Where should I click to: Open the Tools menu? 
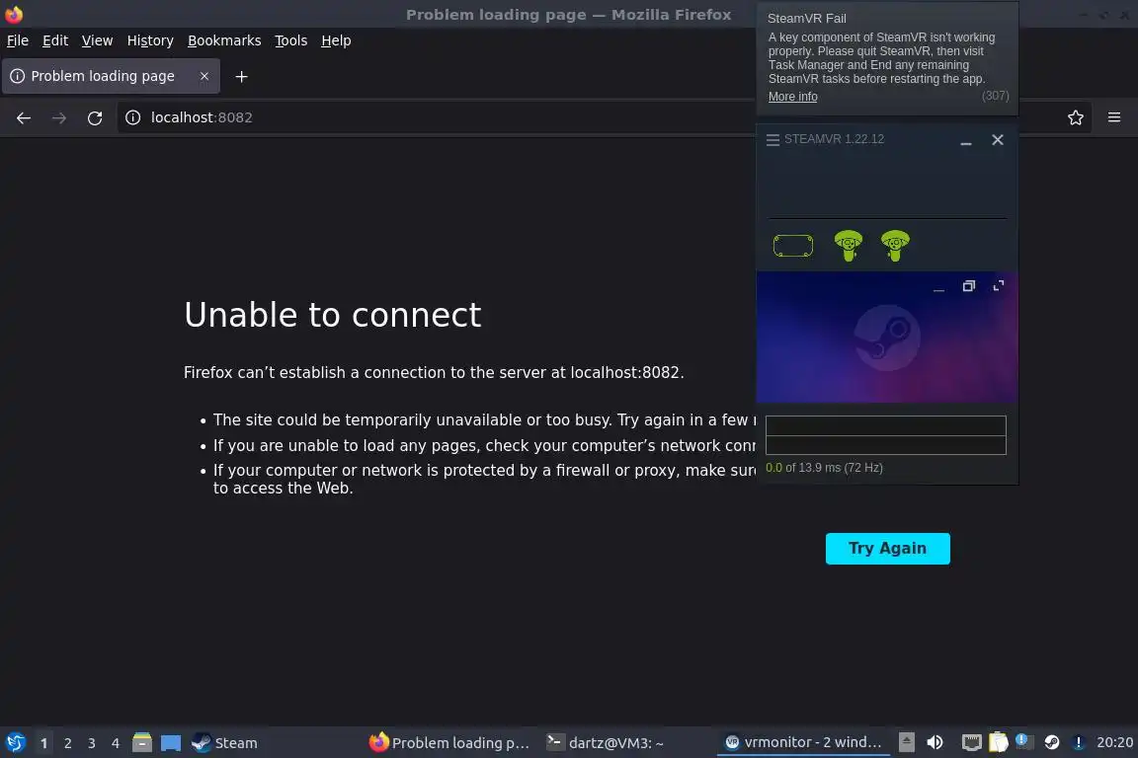point(291,40)
